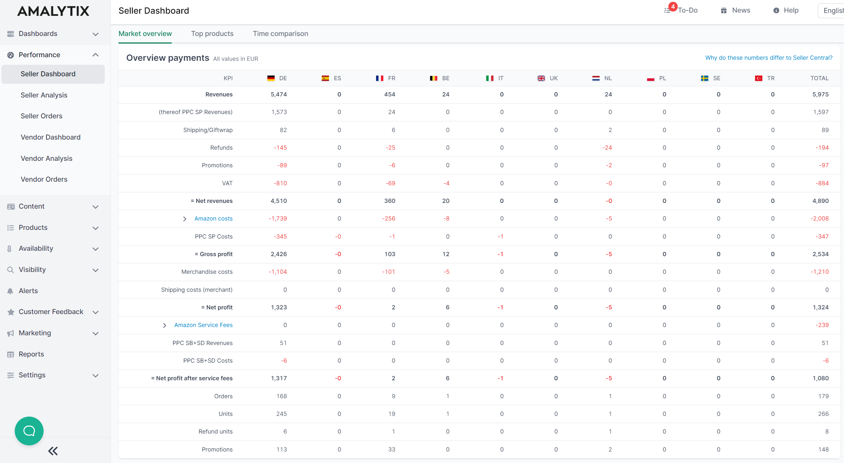Expand the Availability menu chevron

95,249
